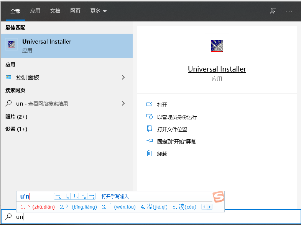The height and width of the screenshot is (225, 301).
Task: Select the 网页 tab
Action: (x=75, y=11)
